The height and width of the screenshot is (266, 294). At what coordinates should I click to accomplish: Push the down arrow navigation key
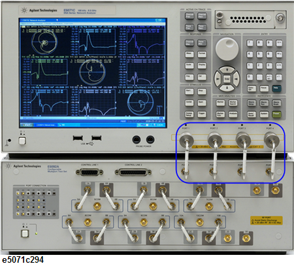pyautogui.click(x=227, y=88)
